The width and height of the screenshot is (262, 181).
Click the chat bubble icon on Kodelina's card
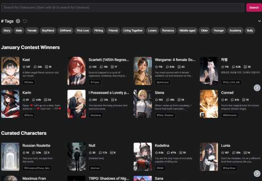(168, 153)
